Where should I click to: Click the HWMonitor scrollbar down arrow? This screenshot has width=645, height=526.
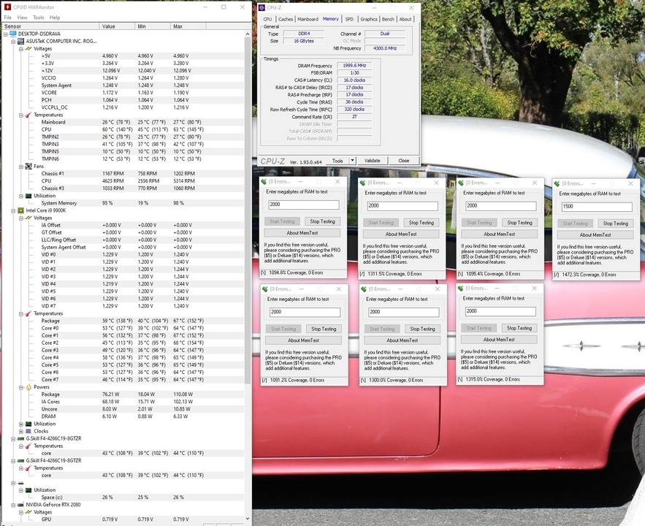tap(247, 518)
